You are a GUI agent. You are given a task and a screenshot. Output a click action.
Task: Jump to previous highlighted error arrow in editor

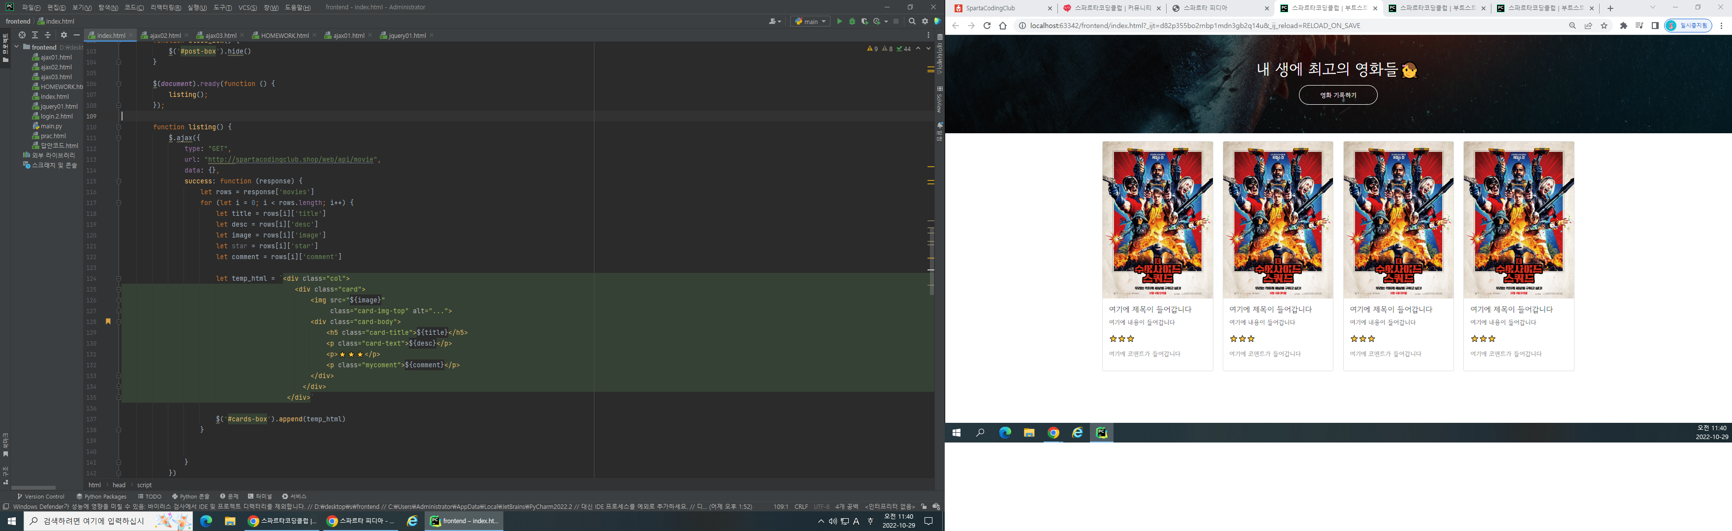click(x=919, y=48)
